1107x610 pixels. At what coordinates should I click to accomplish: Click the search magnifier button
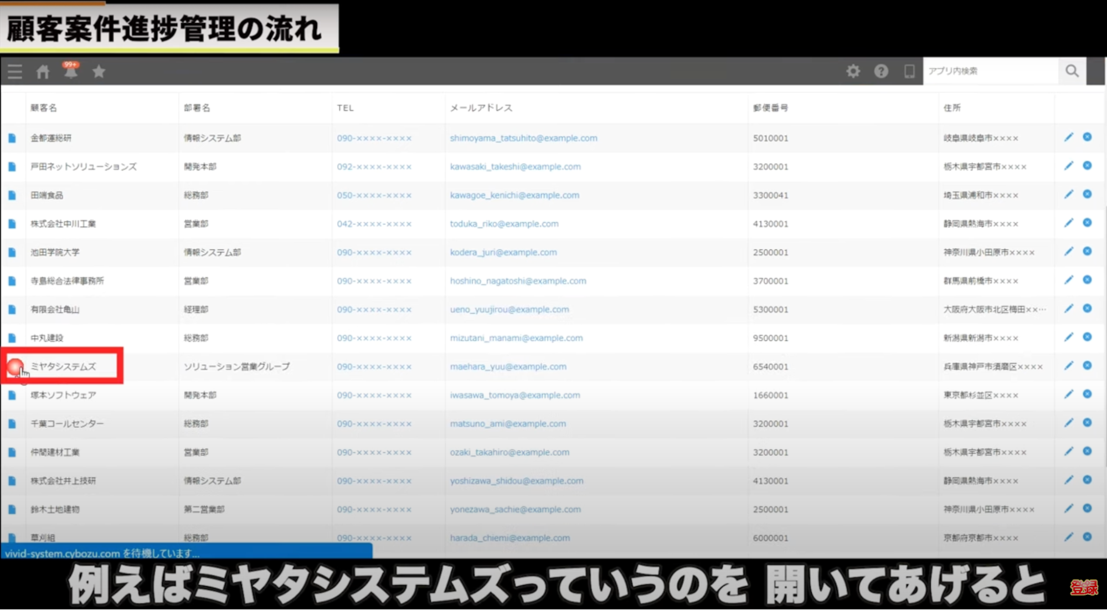[1072, 71]
